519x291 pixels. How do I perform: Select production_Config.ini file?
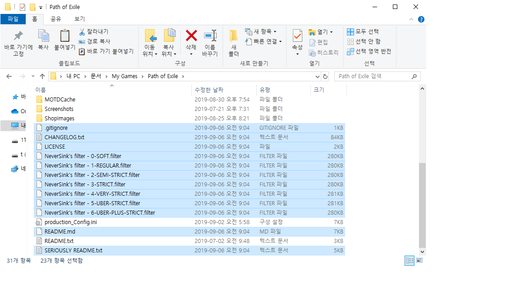pyautogui.click(x=189, y=222)
